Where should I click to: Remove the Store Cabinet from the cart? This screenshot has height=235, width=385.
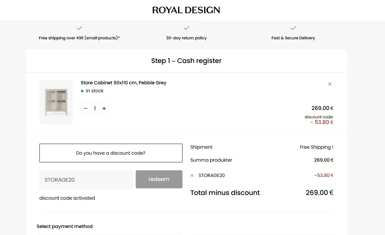click(x=330, y=84)
